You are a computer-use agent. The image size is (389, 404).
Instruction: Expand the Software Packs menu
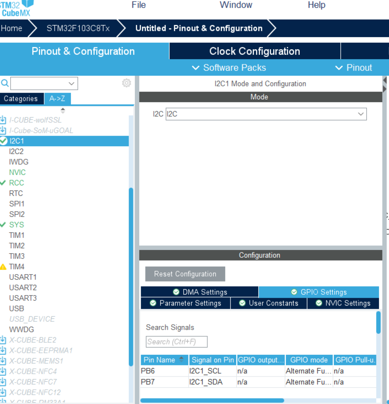point(229,68)
